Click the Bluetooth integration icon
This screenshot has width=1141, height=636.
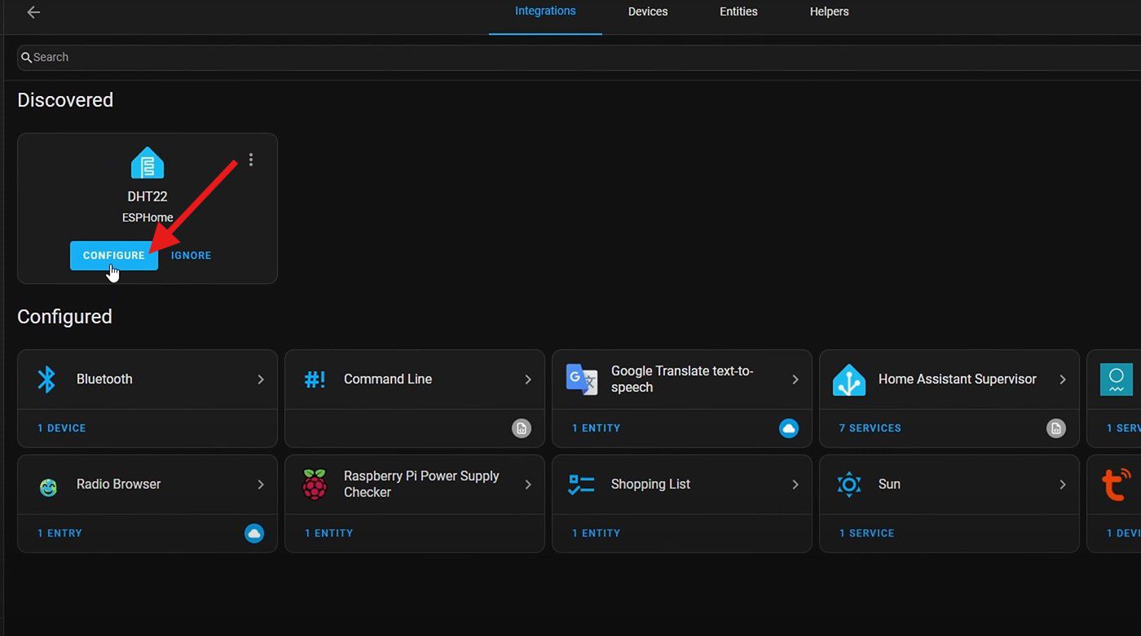(46, 379)
